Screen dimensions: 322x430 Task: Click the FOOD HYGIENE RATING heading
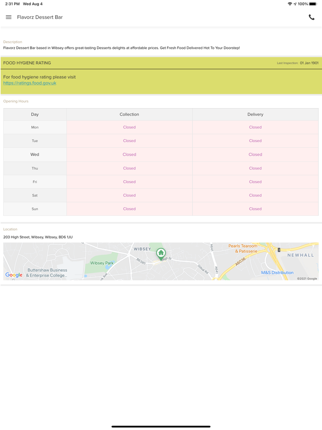click(27, 63)
